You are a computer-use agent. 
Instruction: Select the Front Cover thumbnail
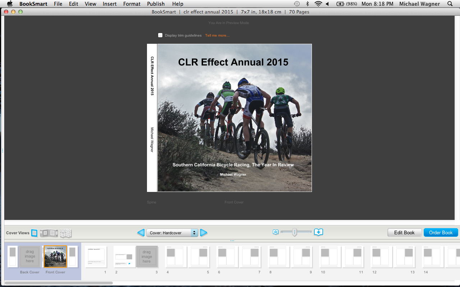pos(55,257)
